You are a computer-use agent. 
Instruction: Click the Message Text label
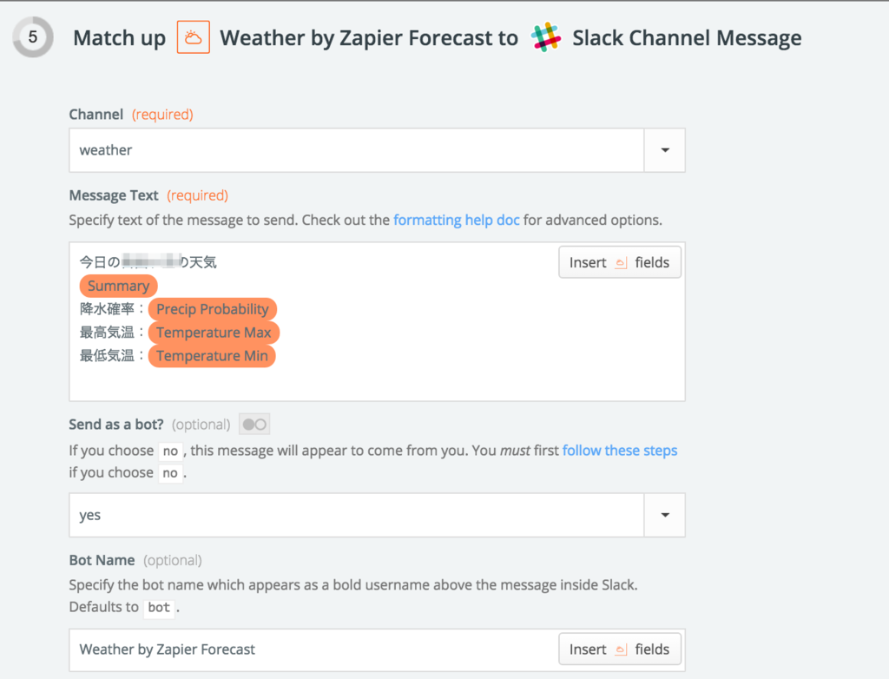click(x=114, y=195)
